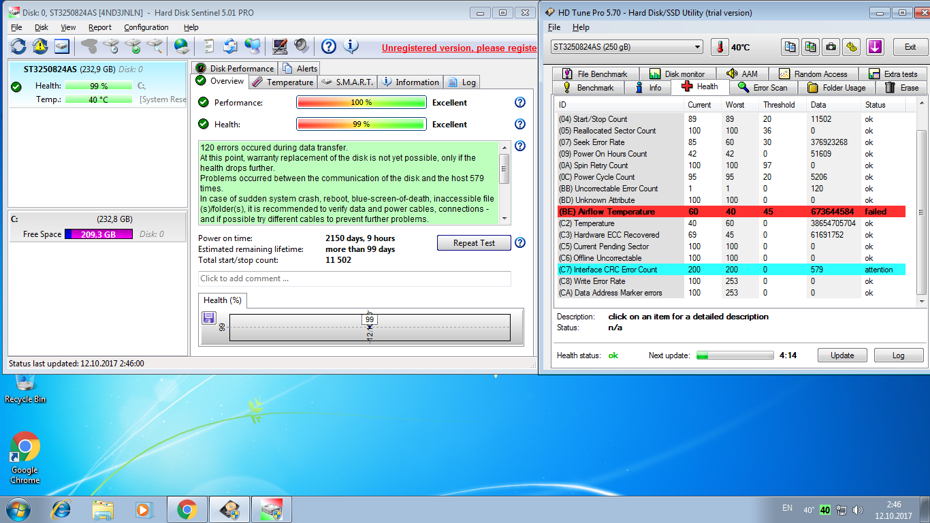Click the camera screenshot icon in HD Tune
The width and height of the screenshot is (930, 523).
coord(831,47)
